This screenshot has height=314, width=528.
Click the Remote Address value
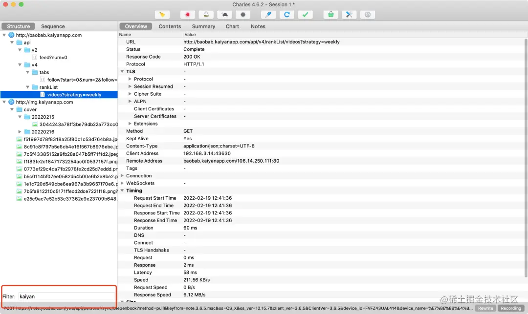[x=231, y=161]
